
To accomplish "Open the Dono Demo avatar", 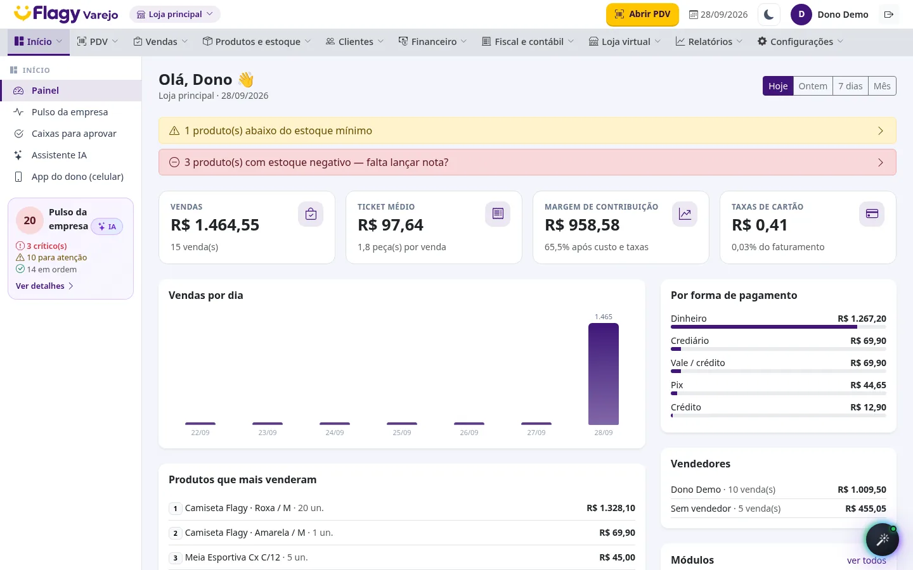I will coord(801,15).
